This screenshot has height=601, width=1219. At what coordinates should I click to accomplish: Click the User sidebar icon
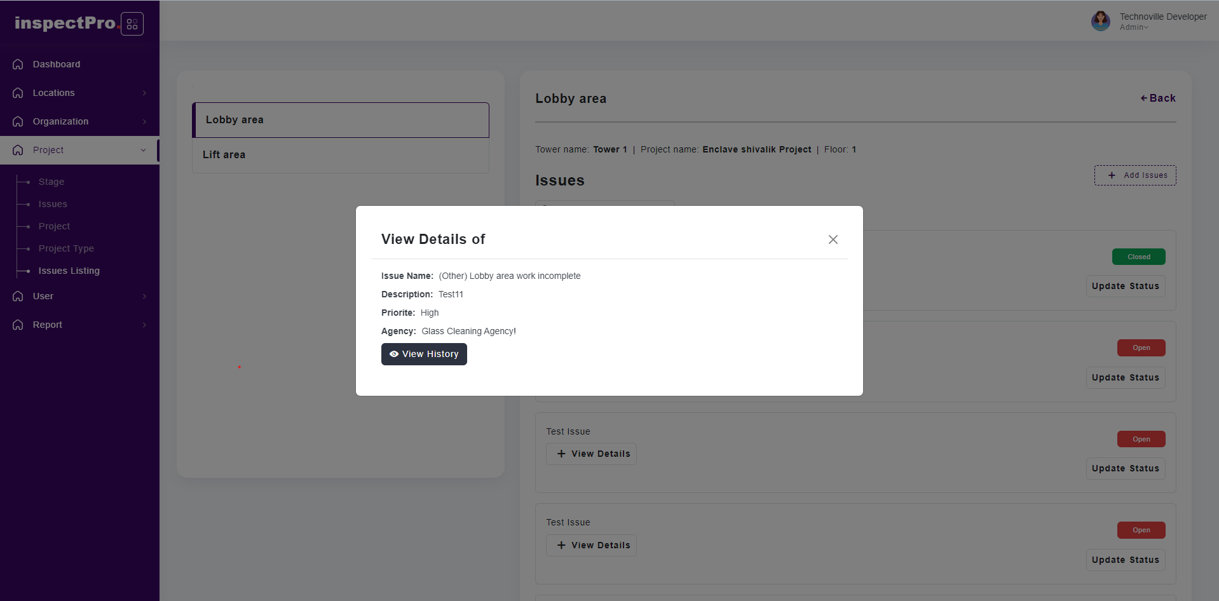point(18,296)
